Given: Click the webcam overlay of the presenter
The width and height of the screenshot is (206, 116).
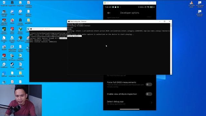Looking at the screenshot, I should [21, 100].
